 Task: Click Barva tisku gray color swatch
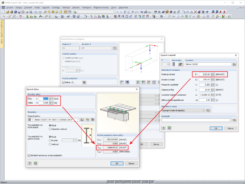click(173, 64)
